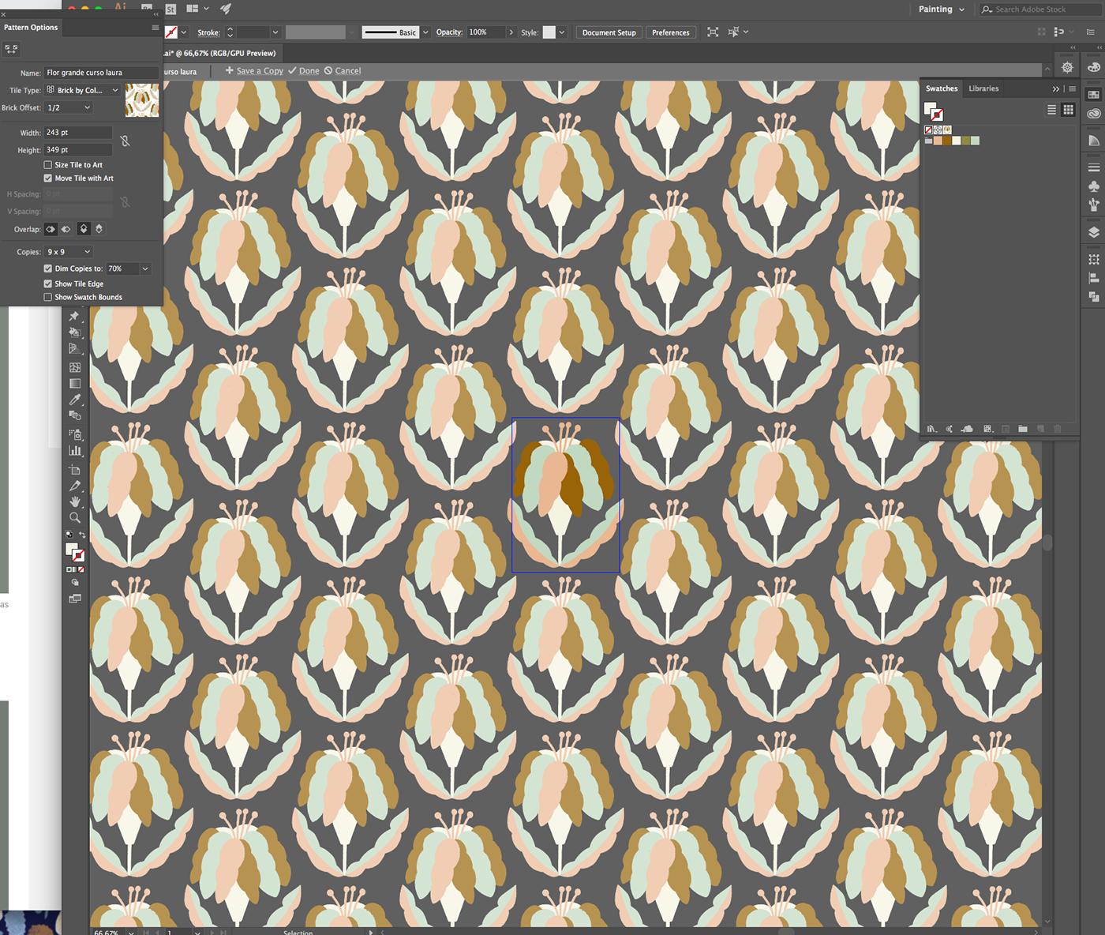Open the Tile Type dropdown
1105x935 pixels.
(82, 90)
